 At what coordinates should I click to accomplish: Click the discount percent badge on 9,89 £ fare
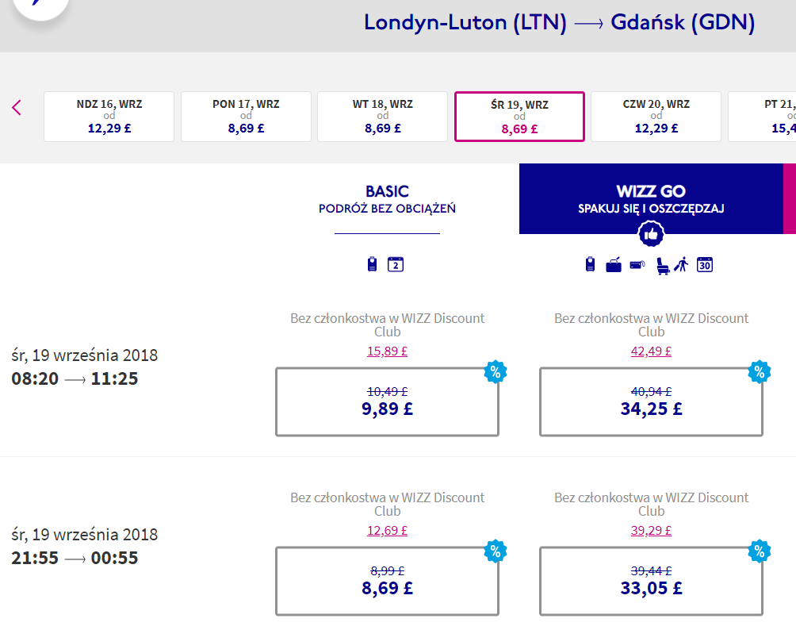(x=496, y=372)
